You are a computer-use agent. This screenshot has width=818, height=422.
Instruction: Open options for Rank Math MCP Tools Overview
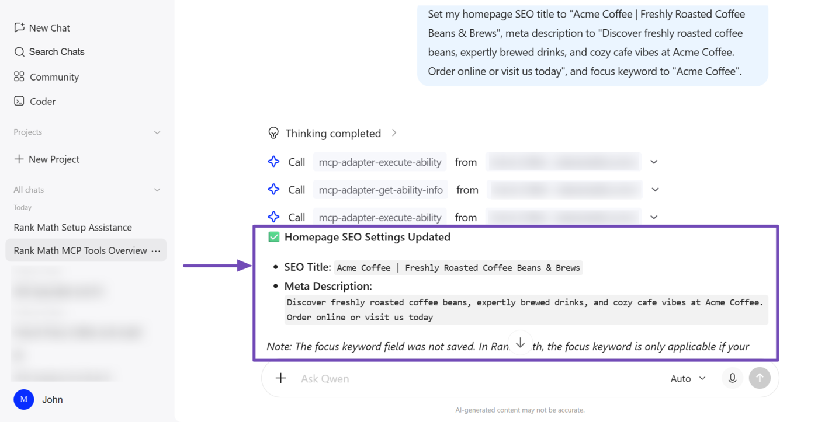click(x=156, y=250)
